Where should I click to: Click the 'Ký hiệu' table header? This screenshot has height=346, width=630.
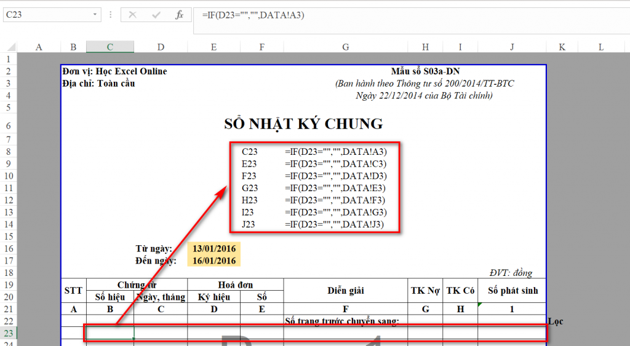click(x=213, y=297)
